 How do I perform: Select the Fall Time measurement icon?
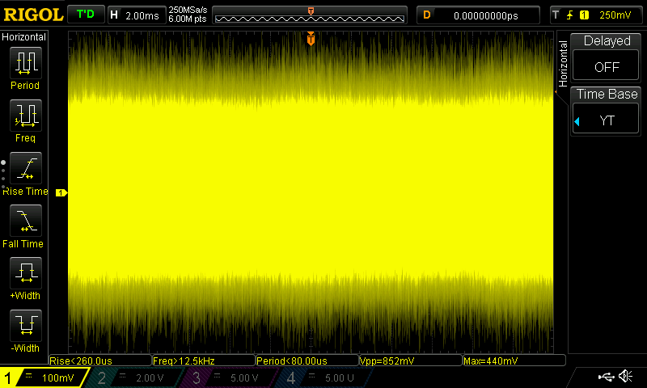coord(26,220)
